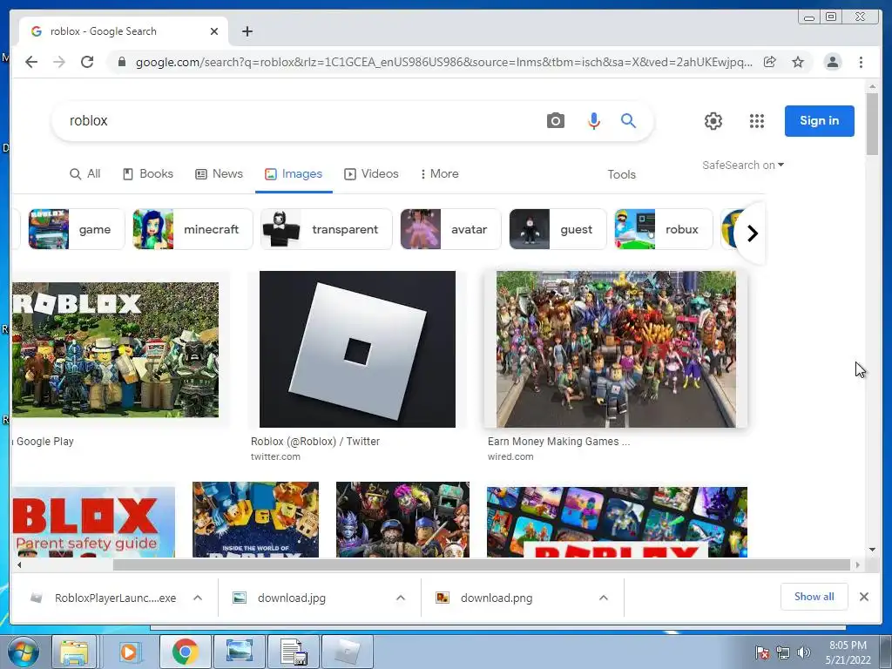
Task: Close the roblox - Google Search tab
Action: click(x=214, y=31)
